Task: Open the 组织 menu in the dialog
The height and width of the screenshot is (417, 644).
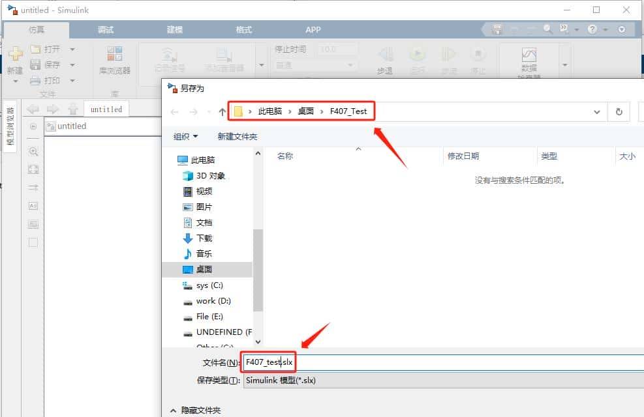Action: pos(184,136)
